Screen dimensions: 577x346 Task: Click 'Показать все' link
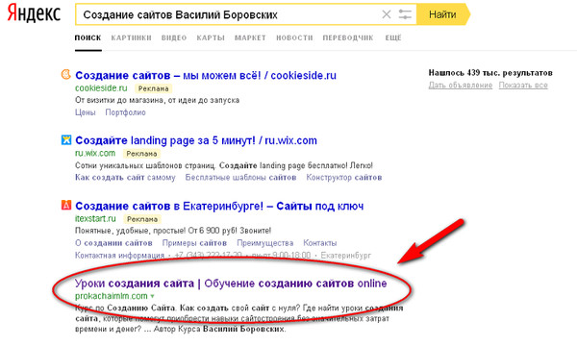(x=523, y=86)
